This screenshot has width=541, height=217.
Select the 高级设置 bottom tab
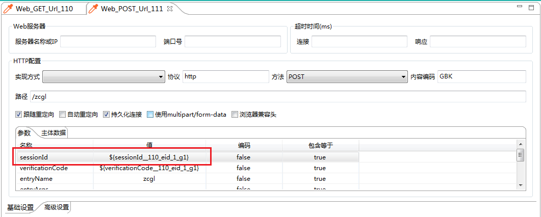(x=56, y=207)
